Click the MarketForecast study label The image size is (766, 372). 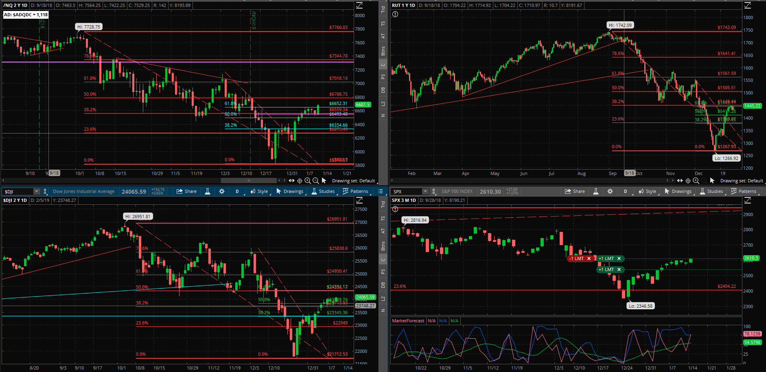click(408, 321)
